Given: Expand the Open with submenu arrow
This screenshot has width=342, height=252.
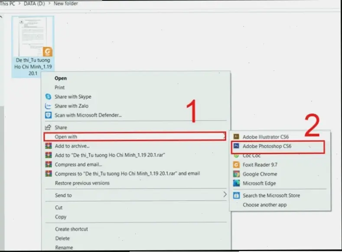Looking at the screenshot, I should (224, 137).
